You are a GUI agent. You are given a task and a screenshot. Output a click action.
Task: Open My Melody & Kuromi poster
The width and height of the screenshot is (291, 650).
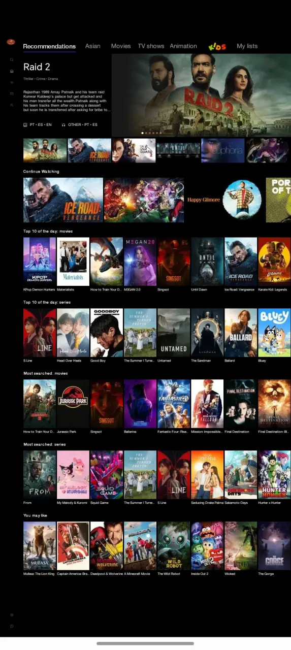pos(73,475)
